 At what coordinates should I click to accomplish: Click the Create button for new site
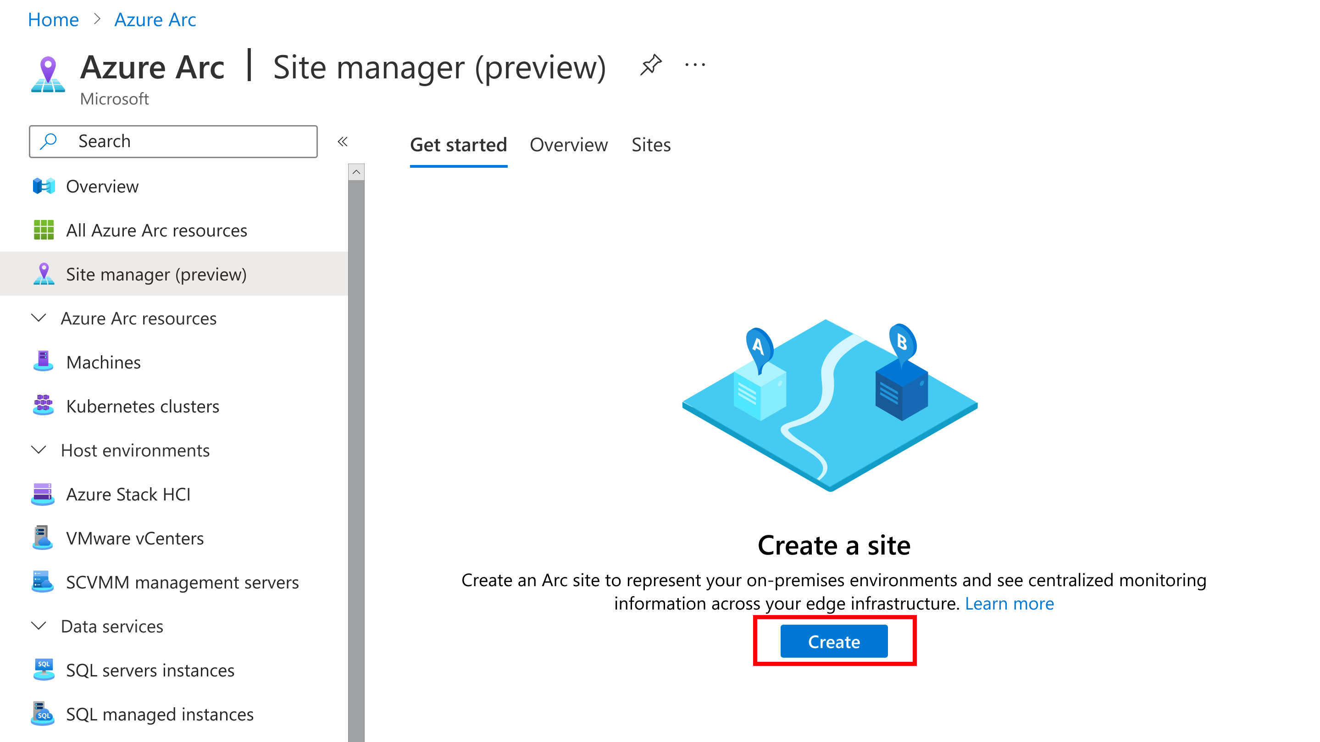(832, 642)
